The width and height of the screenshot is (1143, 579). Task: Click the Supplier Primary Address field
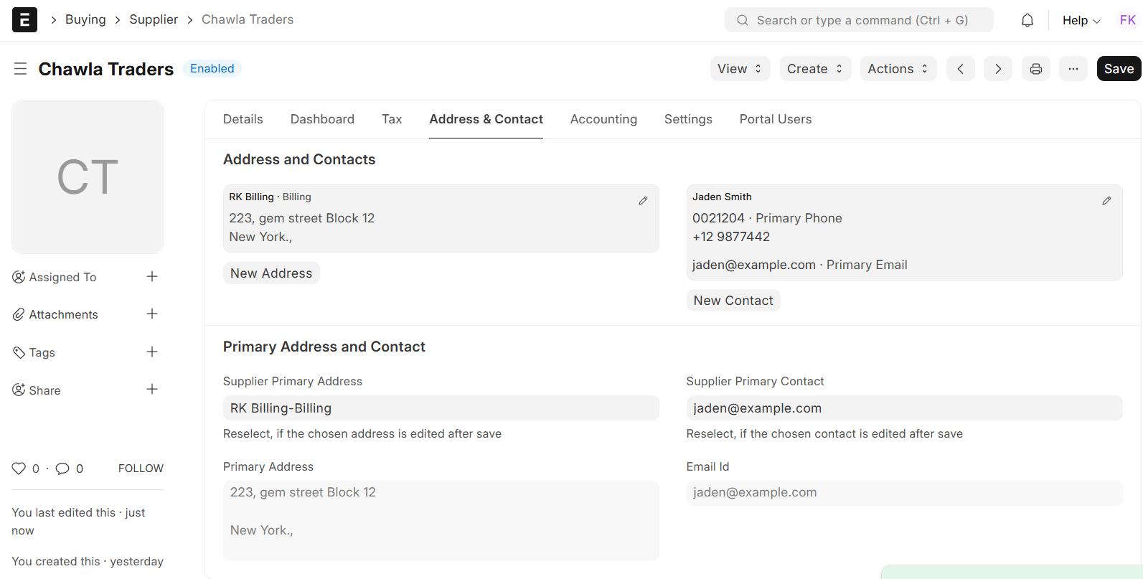click(441, 408)
